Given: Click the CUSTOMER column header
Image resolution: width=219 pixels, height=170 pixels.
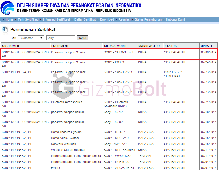Looking at the screenshot, I should click(x=25, y=46).
